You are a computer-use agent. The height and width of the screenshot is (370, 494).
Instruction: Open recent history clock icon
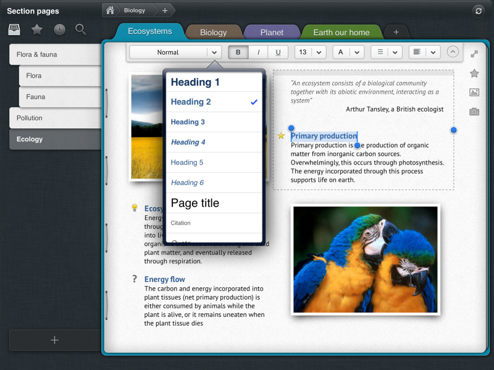[59, 30]
